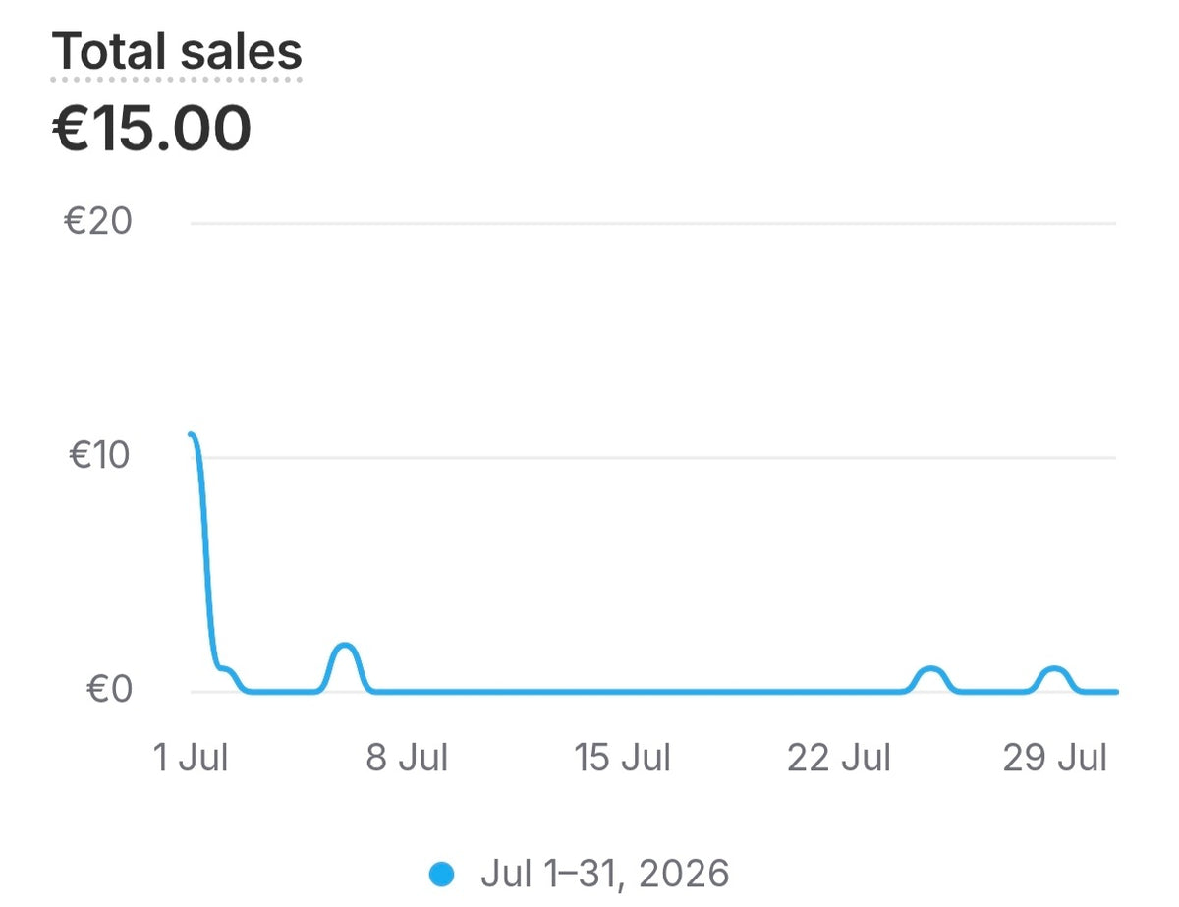
Task: Click the €10 axis label
Action: coord(101,456)
